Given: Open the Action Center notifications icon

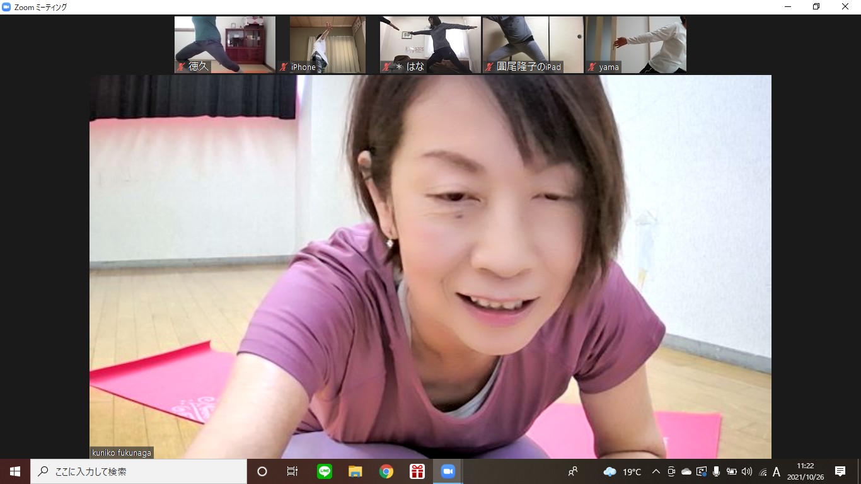Looking at the screenshot, I should click(840, 471).
